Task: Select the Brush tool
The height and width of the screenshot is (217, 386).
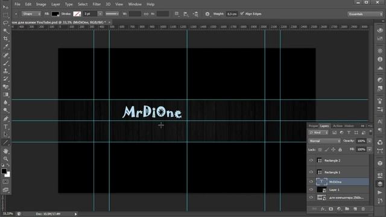Action: tap(5, 63)
